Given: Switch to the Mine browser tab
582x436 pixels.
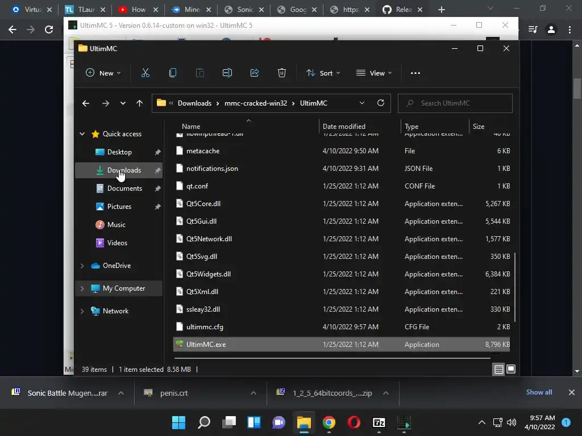Looking at the screenshot, I should (x=191, y=10).
